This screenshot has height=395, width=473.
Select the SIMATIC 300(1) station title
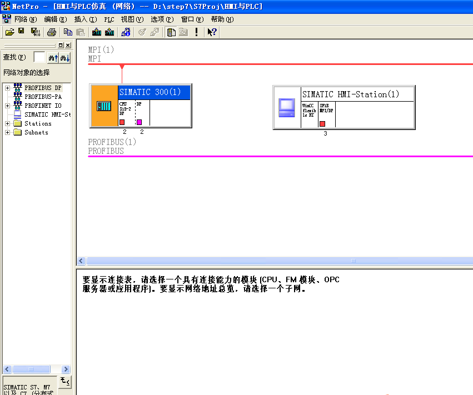(x=154, y=92)
